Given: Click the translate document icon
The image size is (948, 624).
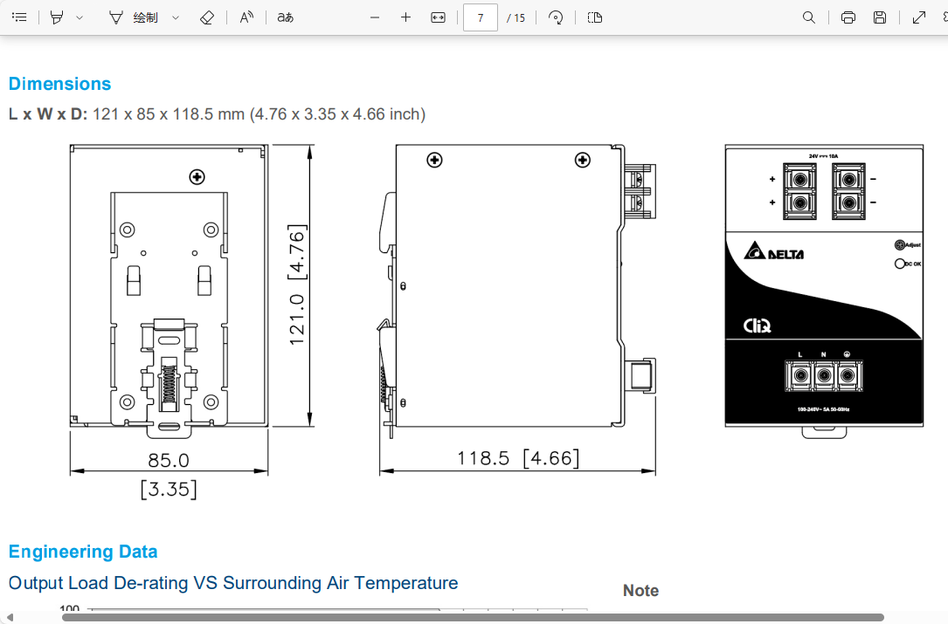Looking at the screenshot, I should tap(285, 17).
